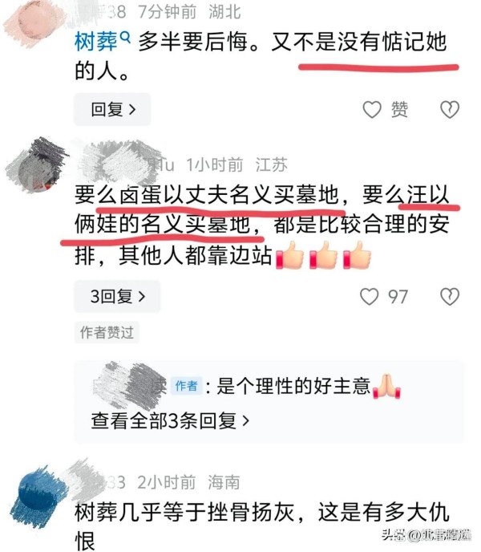Open the author's blurred username in reply
The image size is (481, 552).
(130, 385)
